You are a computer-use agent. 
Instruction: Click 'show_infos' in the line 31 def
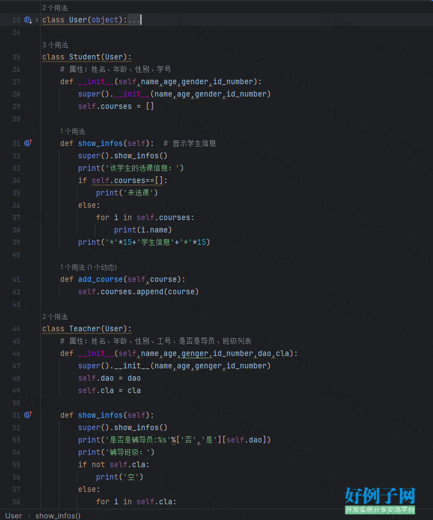click(x=101, y=144)
